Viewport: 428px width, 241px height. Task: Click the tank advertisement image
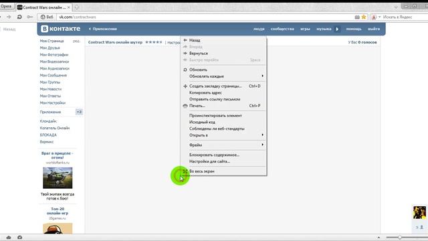pyautogui.click(x=58, y=178)
